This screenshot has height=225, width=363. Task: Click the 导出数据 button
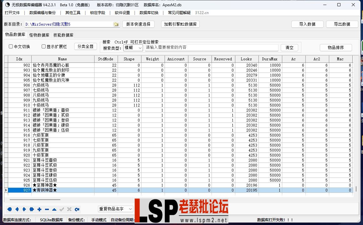click(342, 24)
